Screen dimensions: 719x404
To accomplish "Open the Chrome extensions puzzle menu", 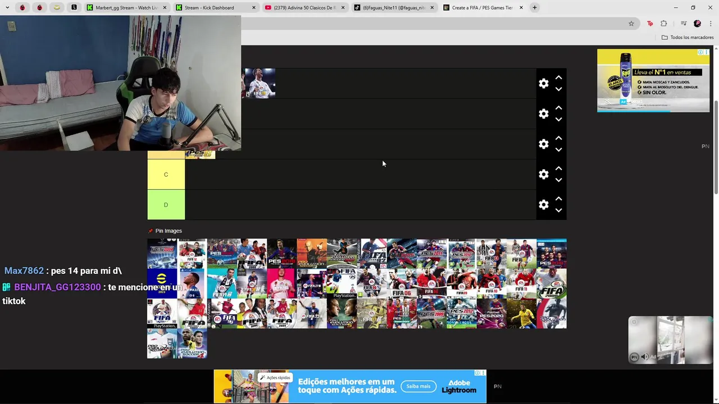I will 664,24.
